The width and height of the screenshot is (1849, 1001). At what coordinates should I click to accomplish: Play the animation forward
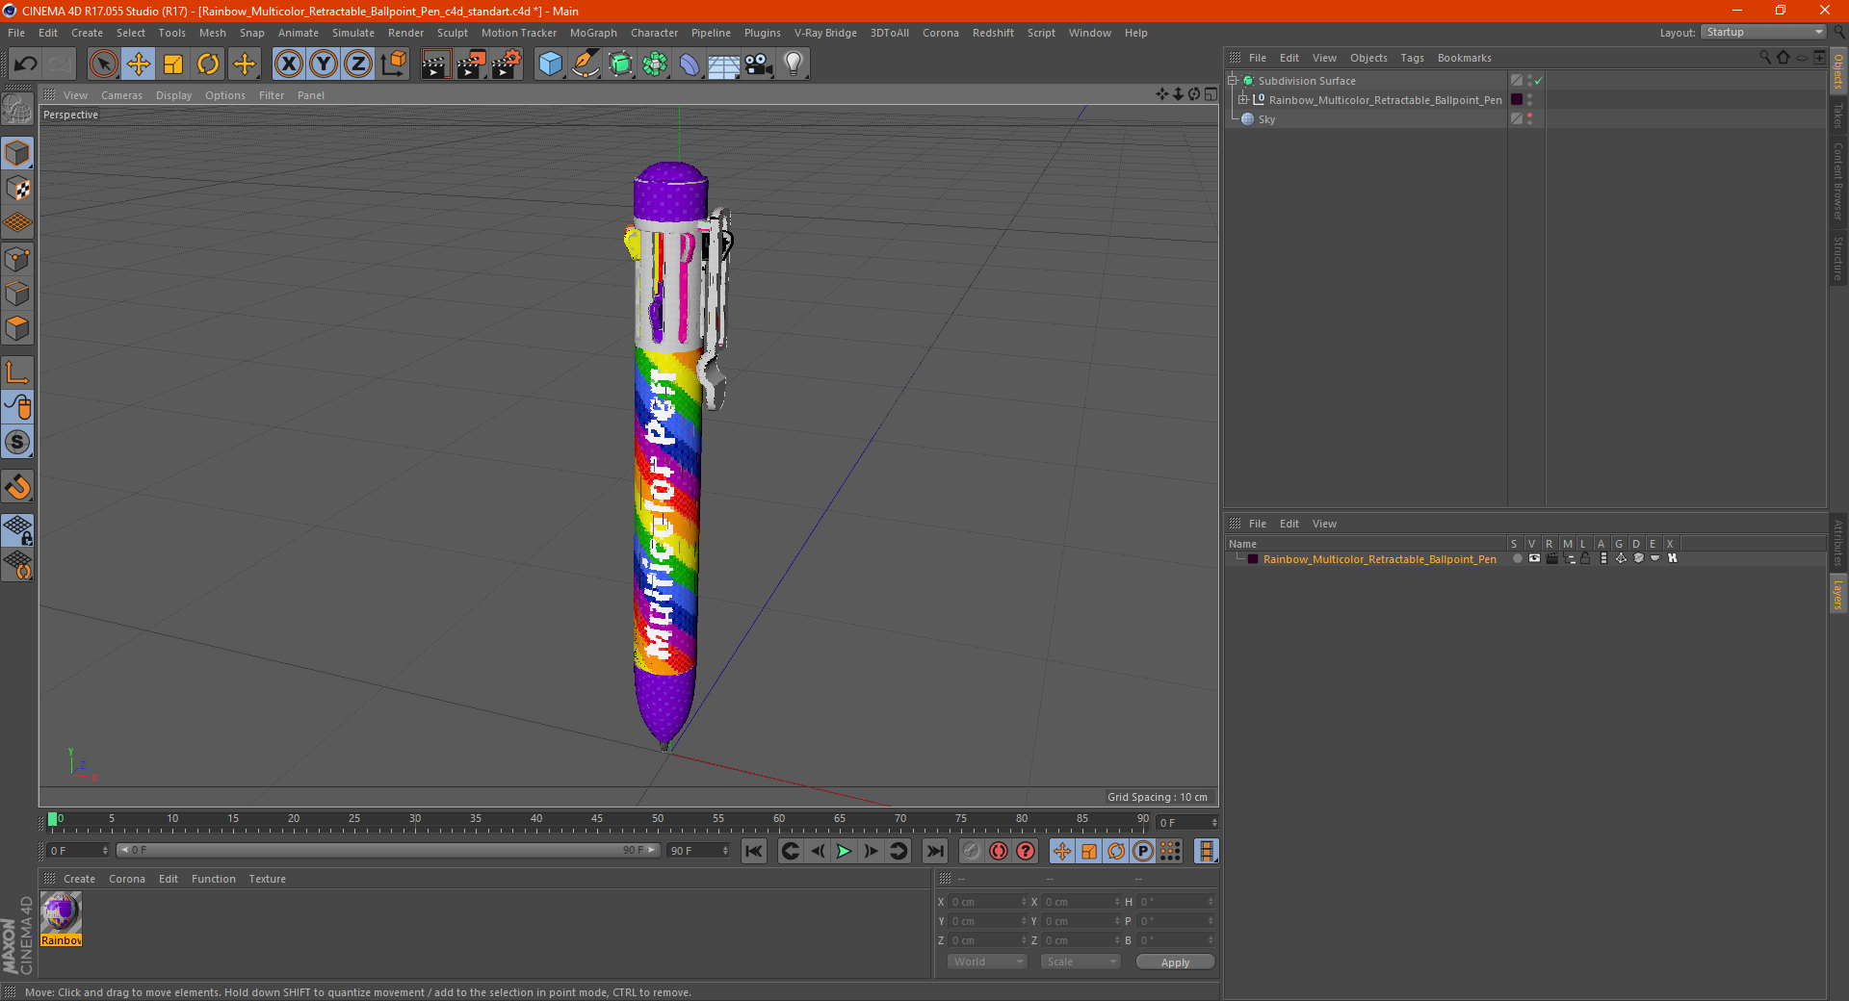pos(844,851)
